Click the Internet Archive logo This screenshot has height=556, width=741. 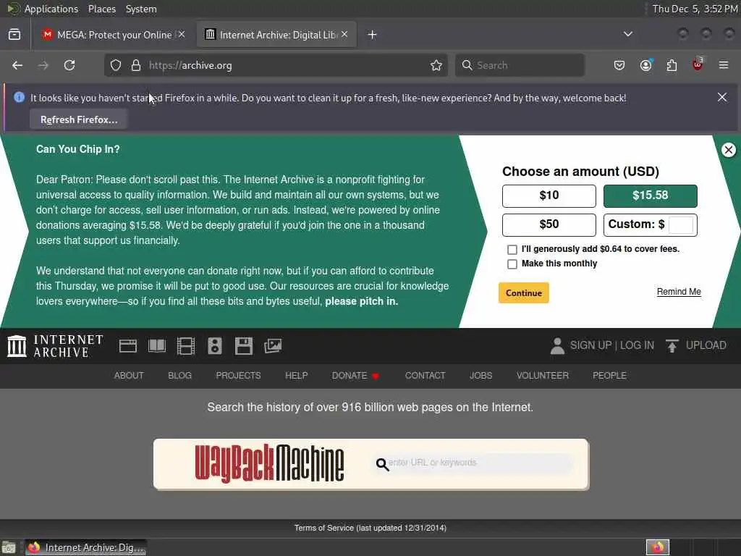pos(55,345)
